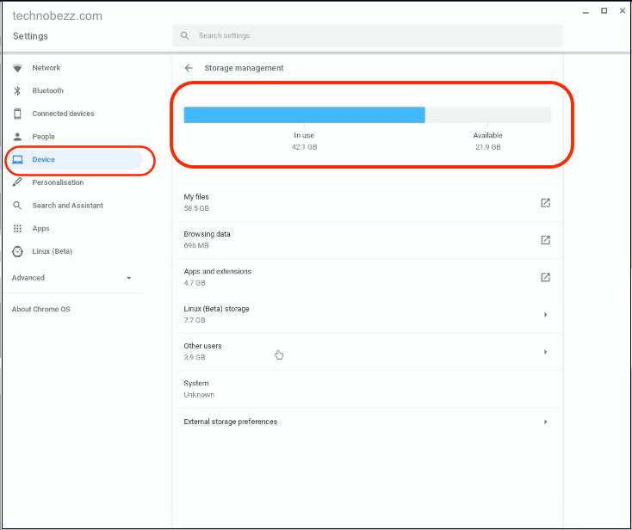Open External storage preferences chevron
This screenshot has height=530, width=632.
[x=545, y=422]
